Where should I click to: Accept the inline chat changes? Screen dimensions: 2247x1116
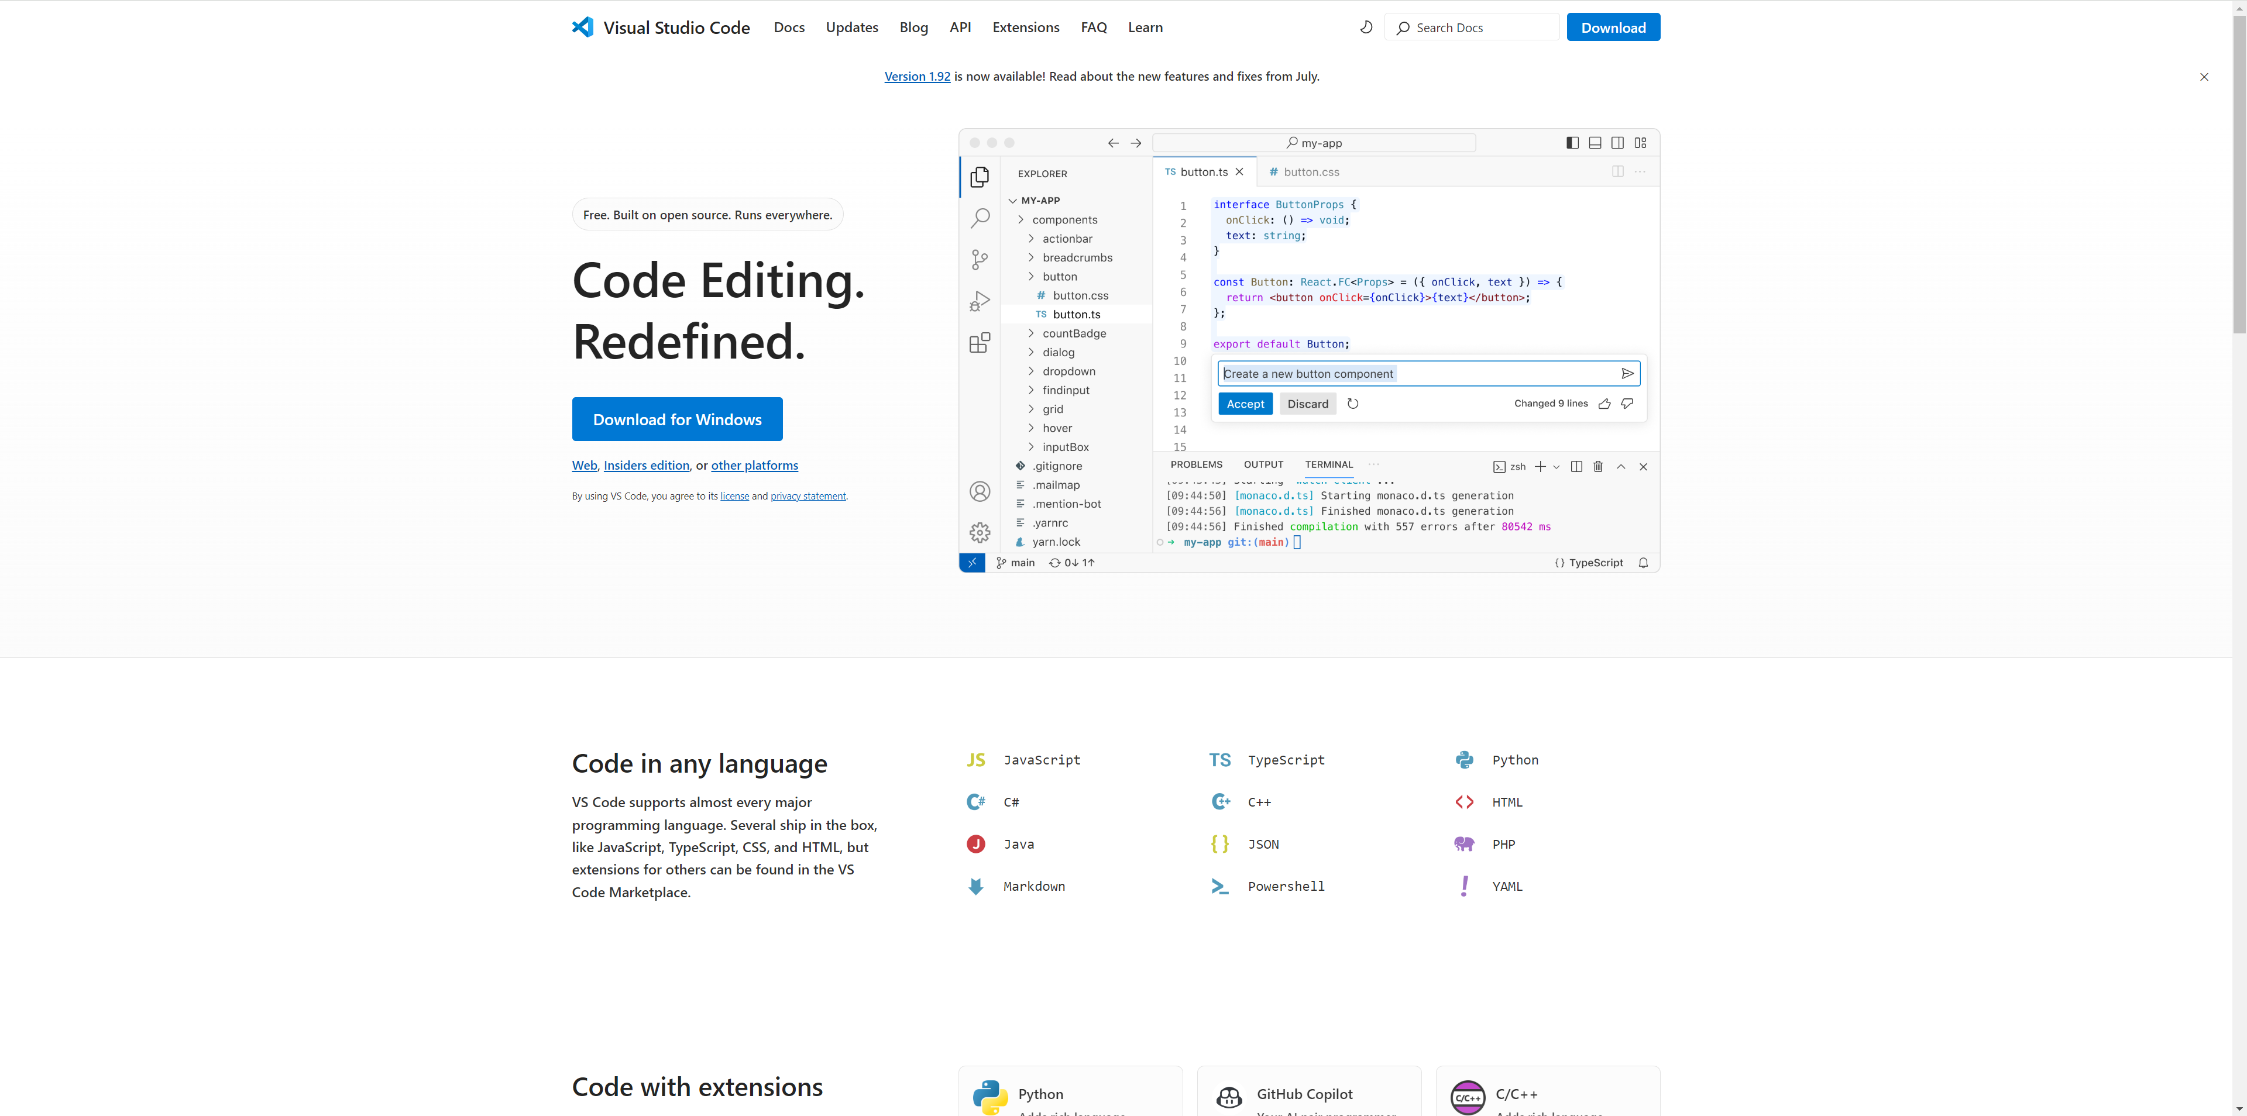click(1245, 404)
